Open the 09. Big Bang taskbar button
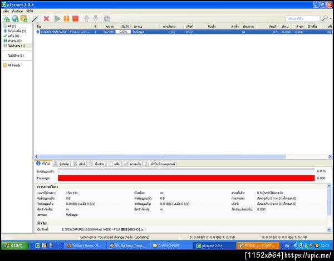The width and height of the screenshot is (334, 261). pyautogui.click(x=128, y=245)
